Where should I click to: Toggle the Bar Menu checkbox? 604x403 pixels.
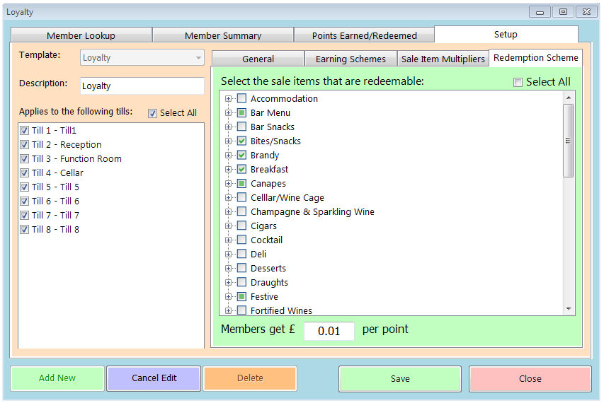241,112
